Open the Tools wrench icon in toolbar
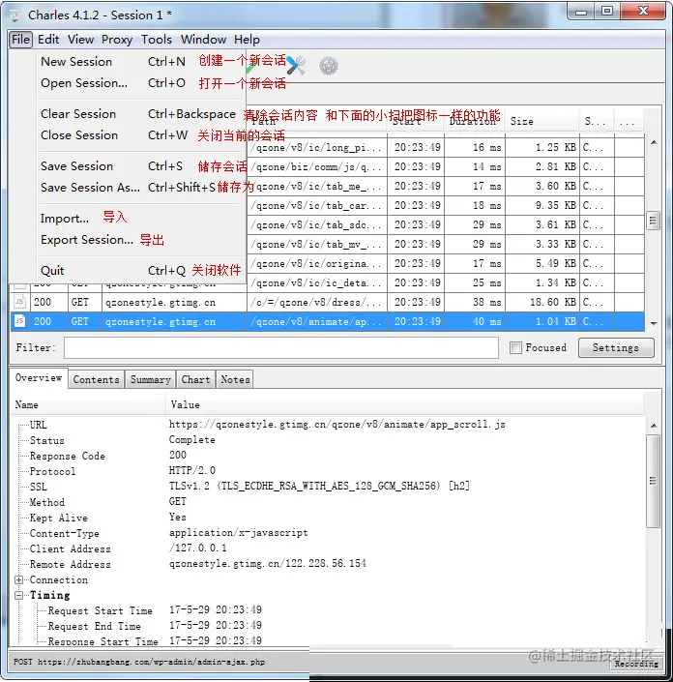673x682 pixels. click(x=296, y=66)
